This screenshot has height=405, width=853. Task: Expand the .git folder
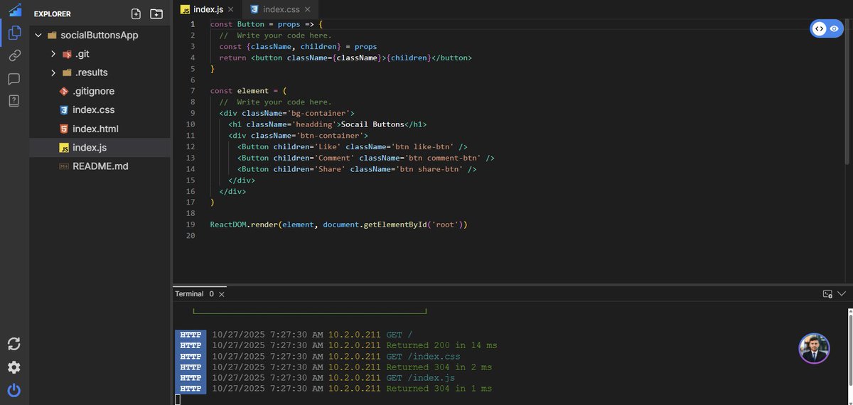coord(53,54)
